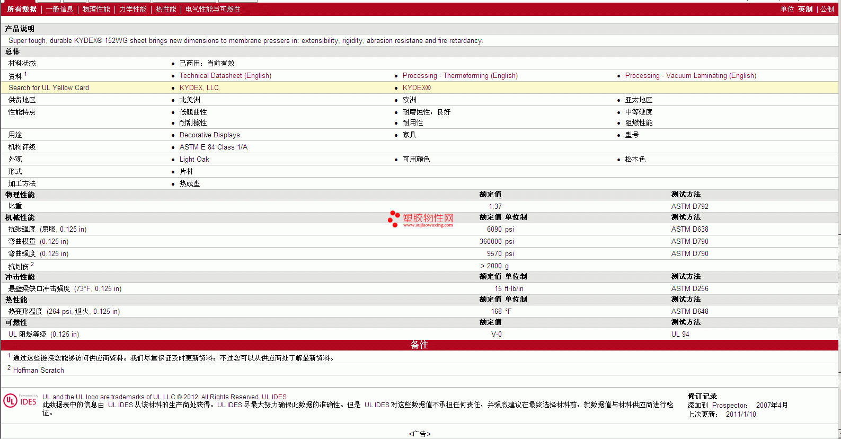Switch to the 物理性能 tab
The image size is (841, 439).
(96, 10)
